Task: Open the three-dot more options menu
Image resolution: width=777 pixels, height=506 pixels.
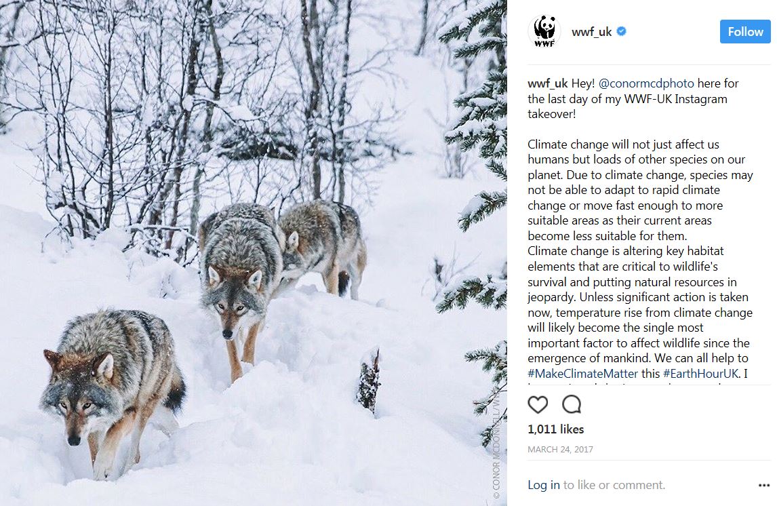Action: point(763,485)
